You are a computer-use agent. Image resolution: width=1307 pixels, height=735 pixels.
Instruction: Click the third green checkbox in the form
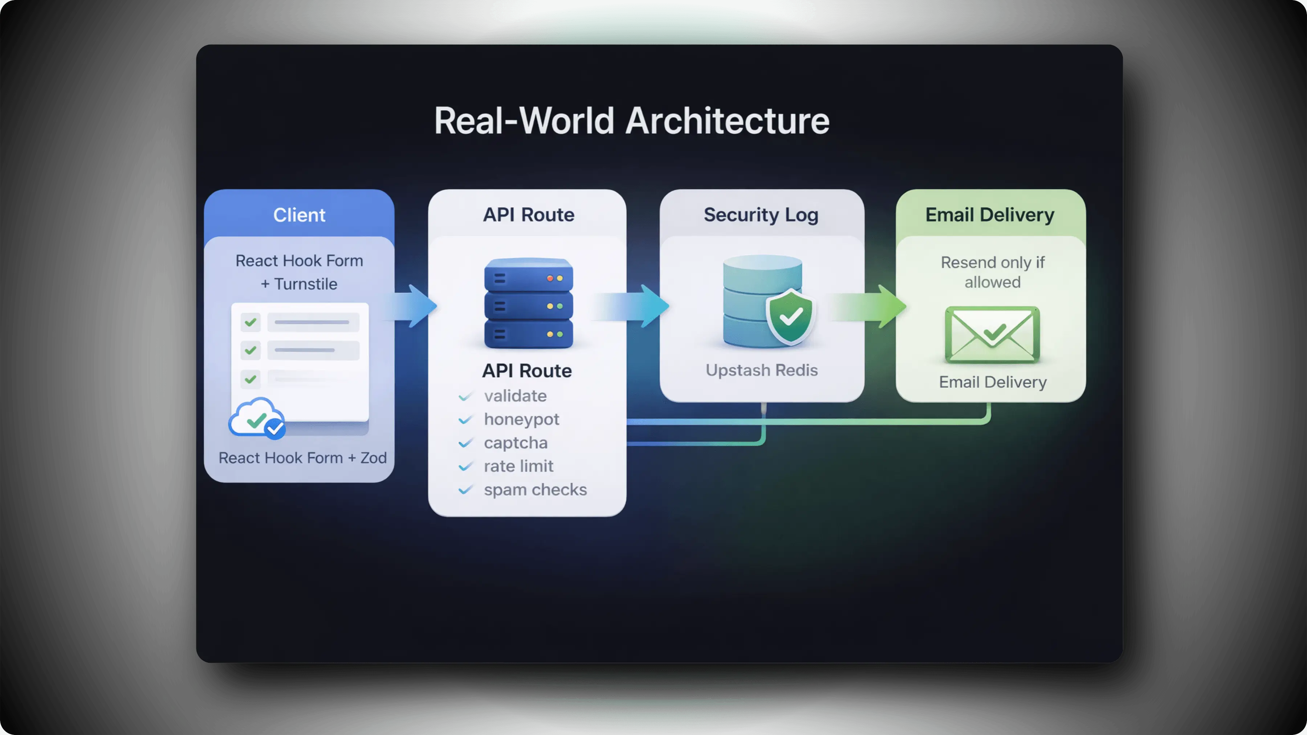(x=250, y=379)
